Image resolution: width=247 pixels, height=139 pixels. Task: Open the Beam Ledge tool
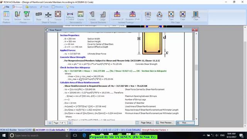click(x=103, y=16)
